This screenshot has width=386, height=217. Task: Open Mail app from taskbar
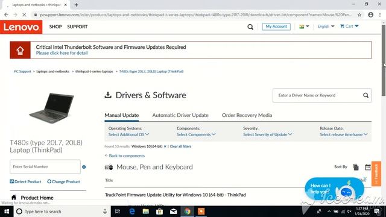173,212
